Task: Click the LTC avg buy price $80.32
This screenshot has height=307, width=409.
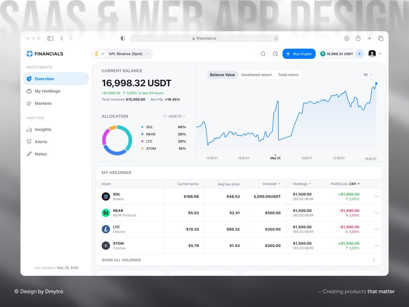Action: pos(233,229)
